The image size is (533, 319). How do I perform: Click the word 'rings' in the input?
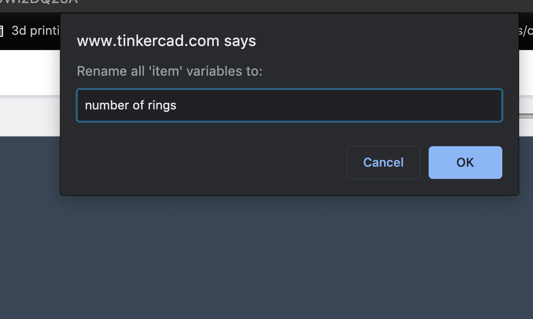tap(162, 105)
